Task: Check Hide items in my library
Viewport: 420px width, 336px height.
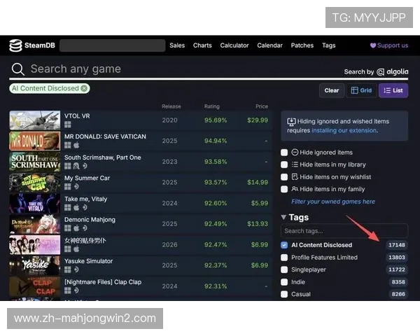Action: [x=284, y=164]
